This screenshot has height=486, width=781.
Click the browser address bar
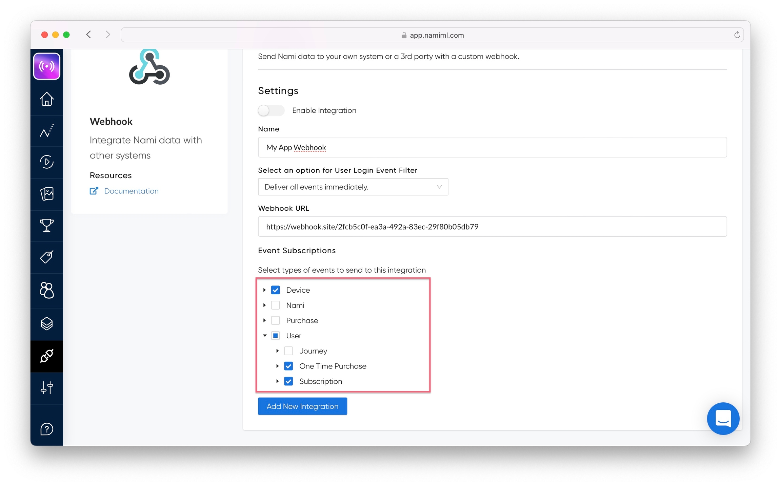(x=432, y=35)
